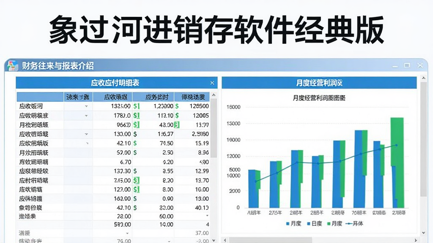Click the chart pane scrollbar up arrow

(x=424, y=78)
